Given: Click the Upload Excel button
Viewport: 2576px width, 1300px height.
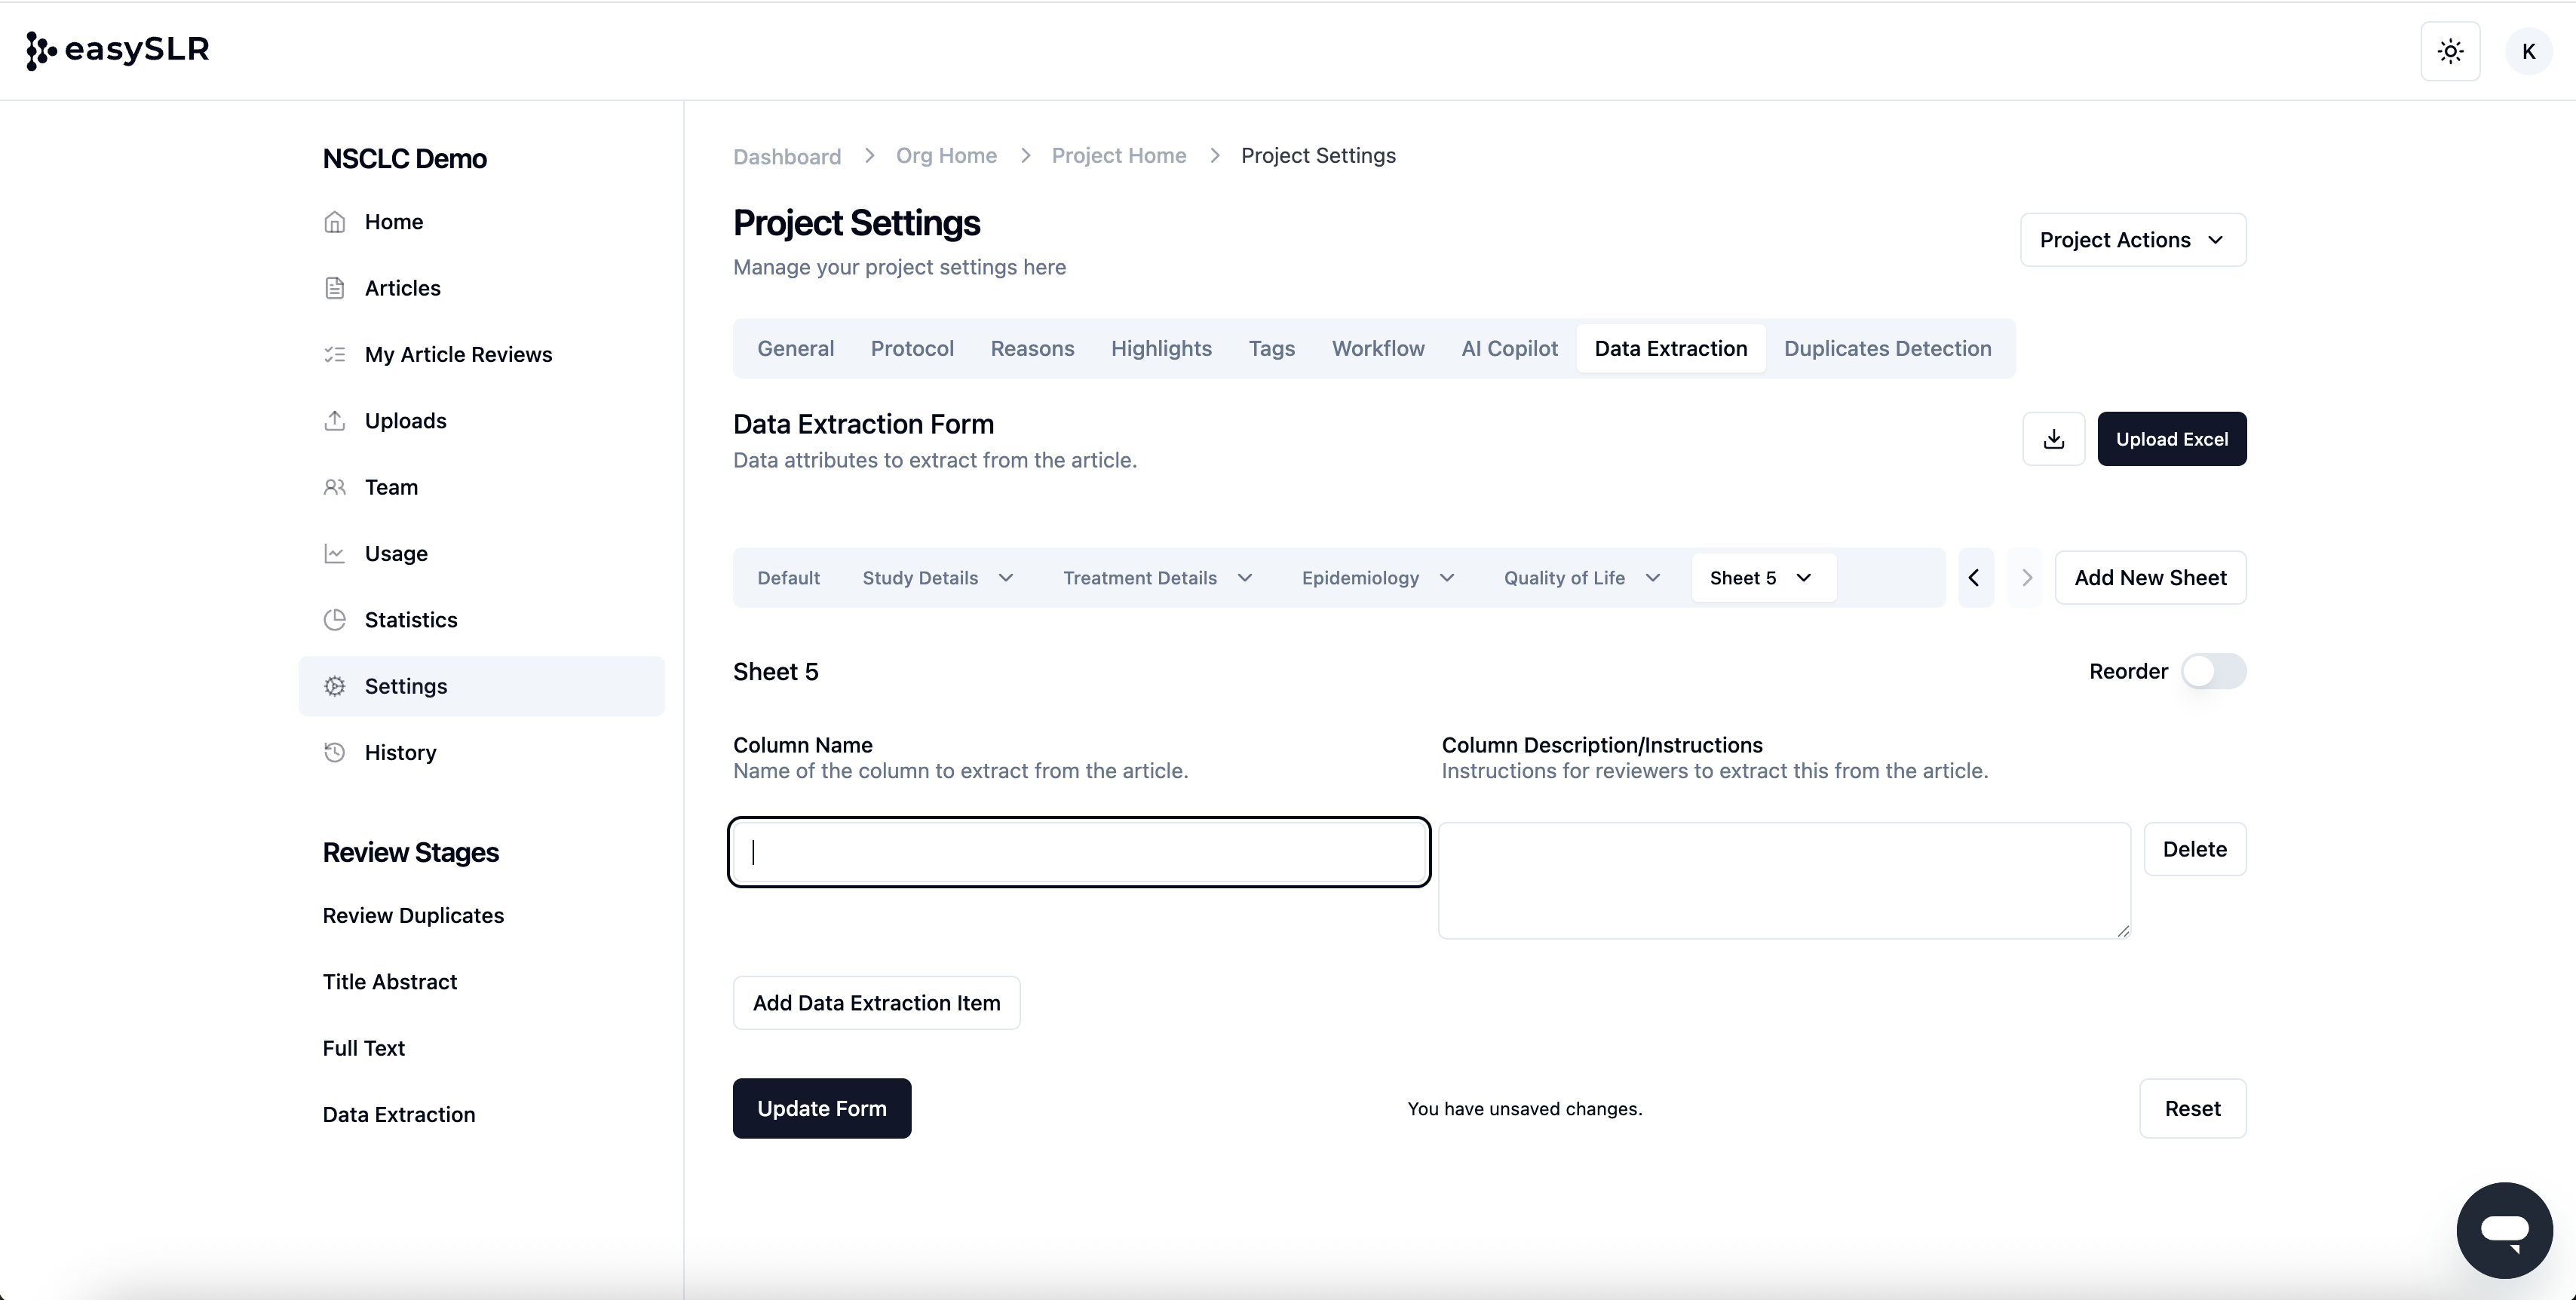Looking at the screenshot, I should click(2172, 439).
